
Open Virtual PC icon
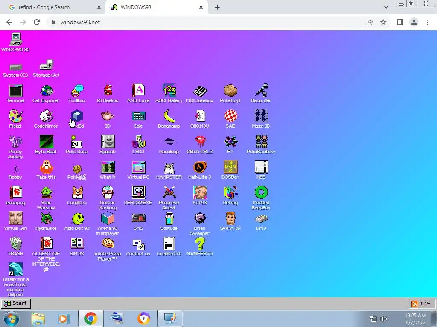click(x=138, y=170)
